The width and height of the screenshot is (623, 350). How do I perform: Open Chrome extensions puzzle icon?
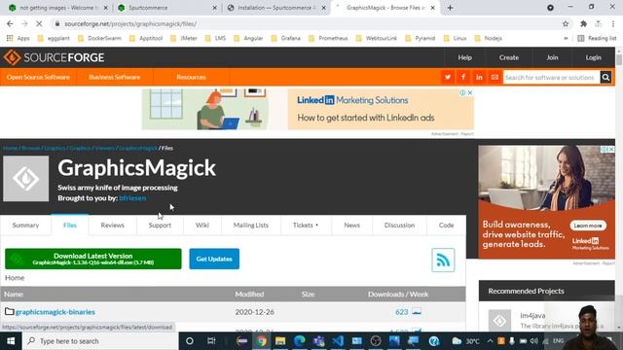pyautogui.click(x=583, y=23)
